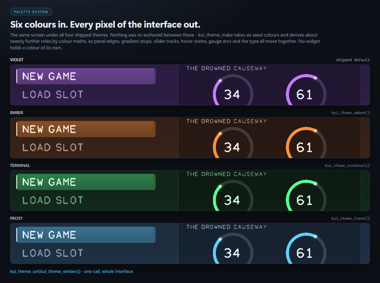The height and width of the screenshot is (283, 380).
Task: Click the violet gauge showing 61
Action: (306, 90)
